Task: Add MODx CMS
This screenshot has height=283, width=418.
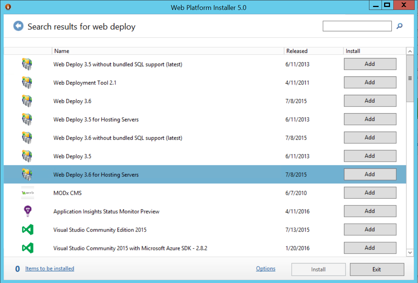Action: [x=370, y=193]
